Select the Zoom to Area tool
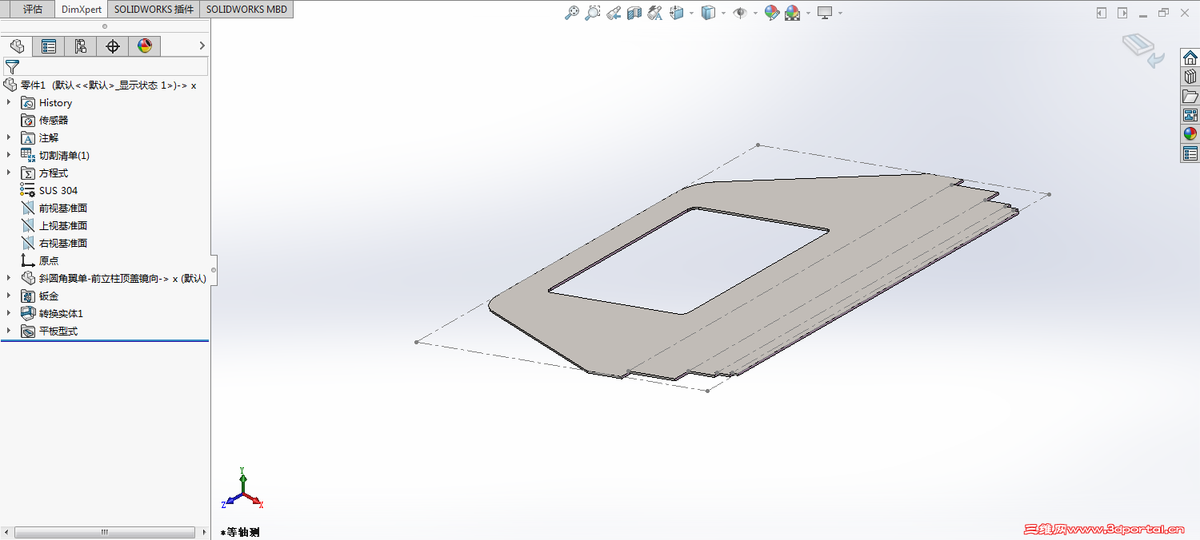Screen dimensions: 1200x540 click(x=593, y=13)
